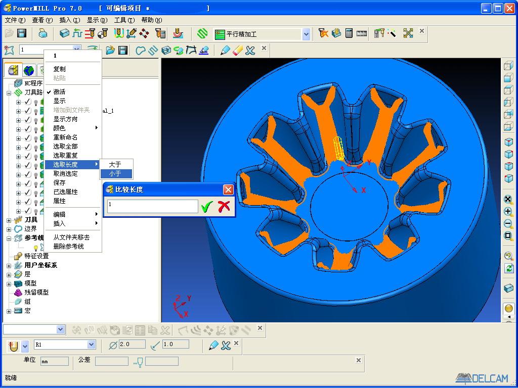
Task: Click the measure ruler icon
Action: pyautogui.click(x=362, y=33)
